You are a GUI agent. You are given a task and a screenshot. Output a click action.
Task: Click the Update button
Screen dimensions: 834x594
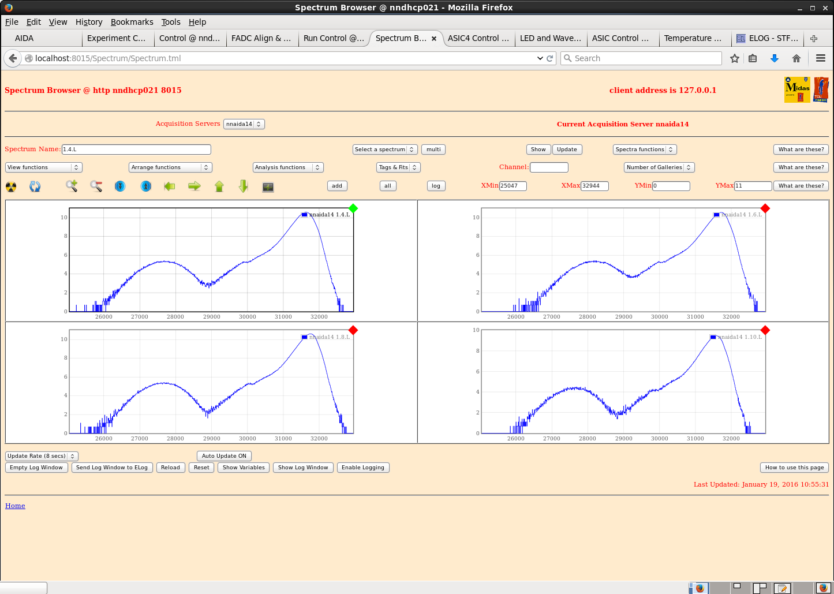[x=567, y=150]
